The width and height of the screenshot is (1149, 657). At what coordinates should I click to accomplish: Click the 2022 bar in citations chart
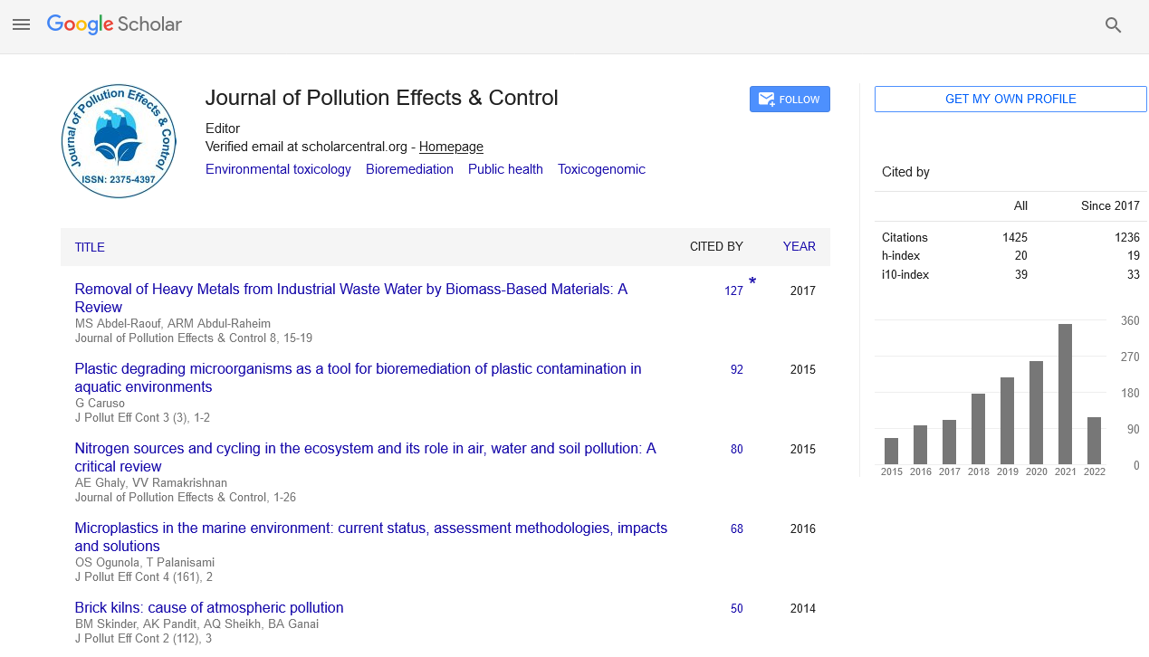click(1094, 441)
